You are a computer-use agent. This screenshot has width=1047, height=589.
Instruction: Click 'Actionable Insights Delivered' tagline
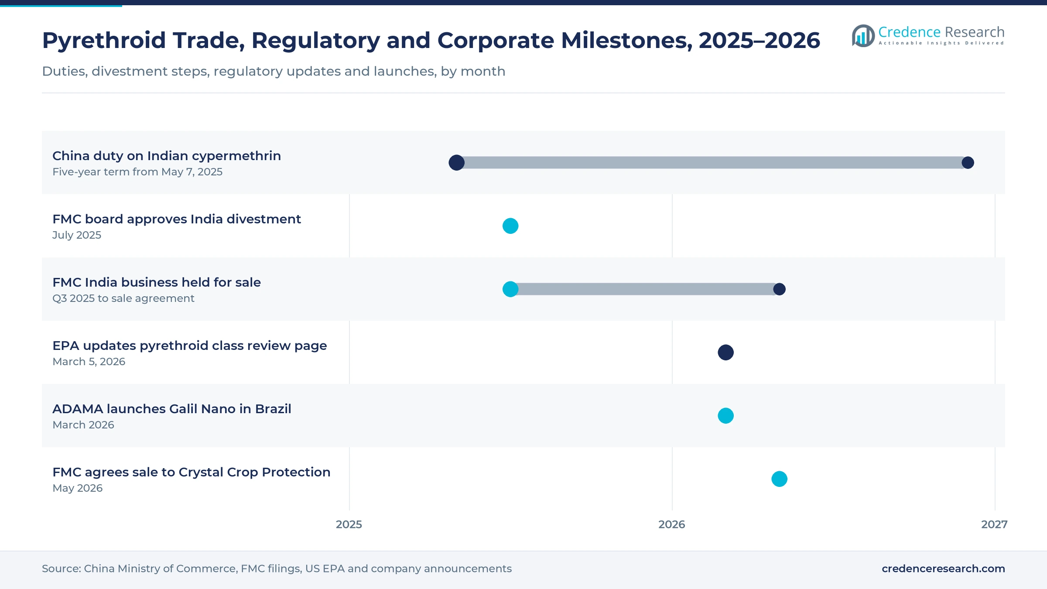(941, 43)
